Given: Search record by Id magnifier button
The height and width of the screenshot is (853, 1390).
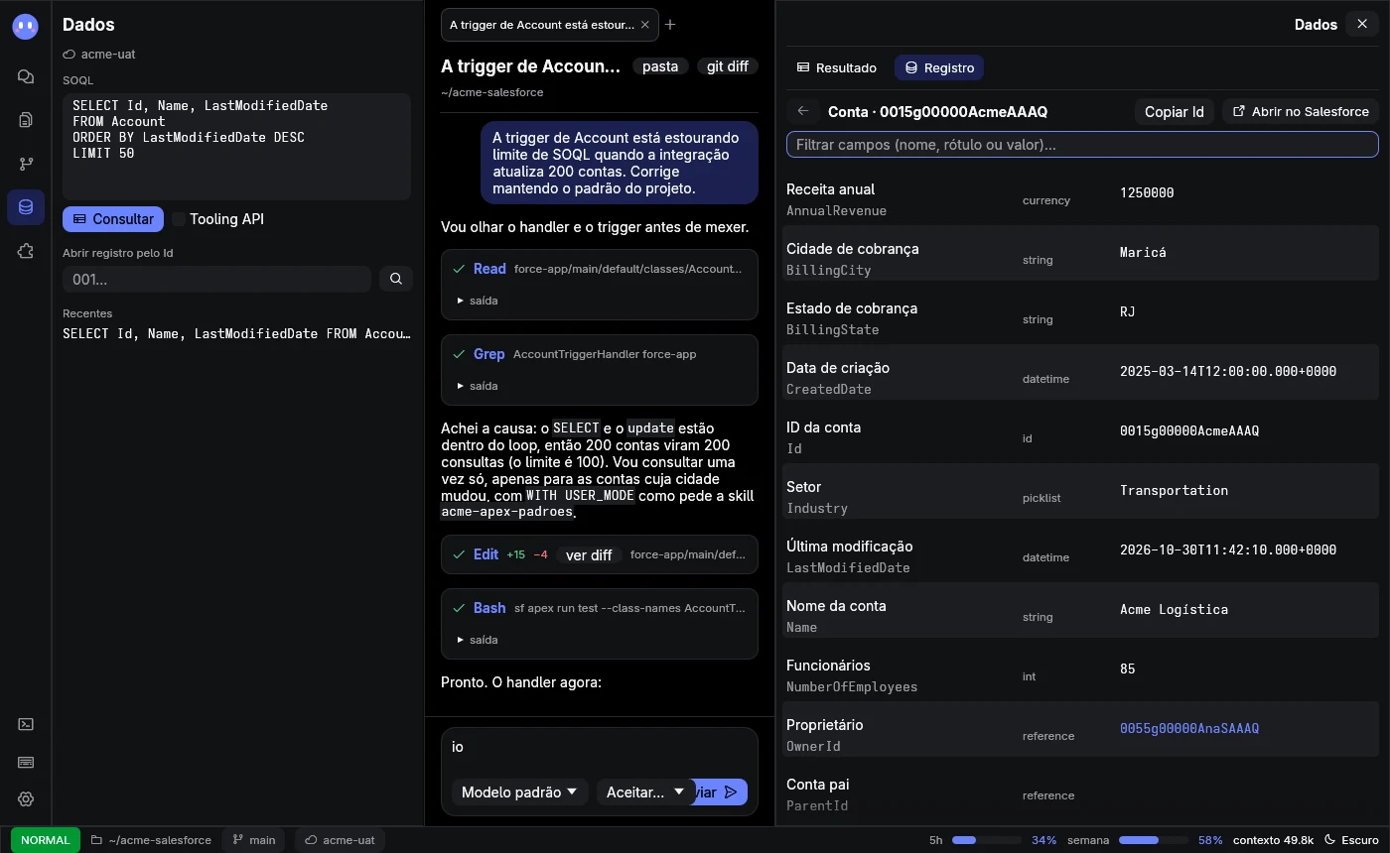Looking at the screenshot, I should coord(395,279).
